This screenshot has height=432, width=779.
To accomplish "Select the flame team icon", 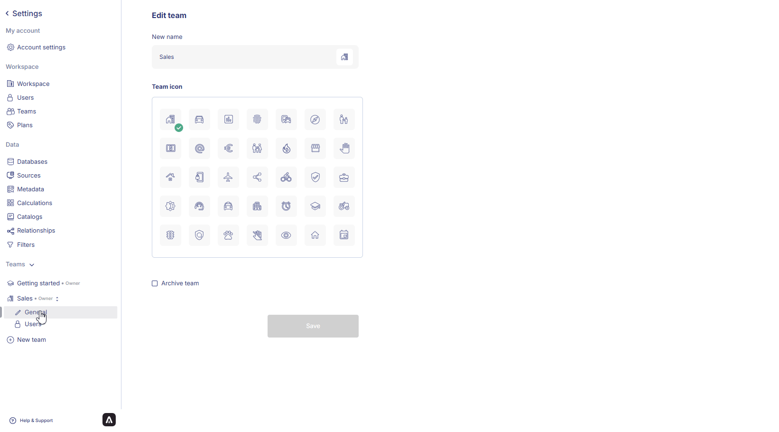I will (x=286, y=149).
